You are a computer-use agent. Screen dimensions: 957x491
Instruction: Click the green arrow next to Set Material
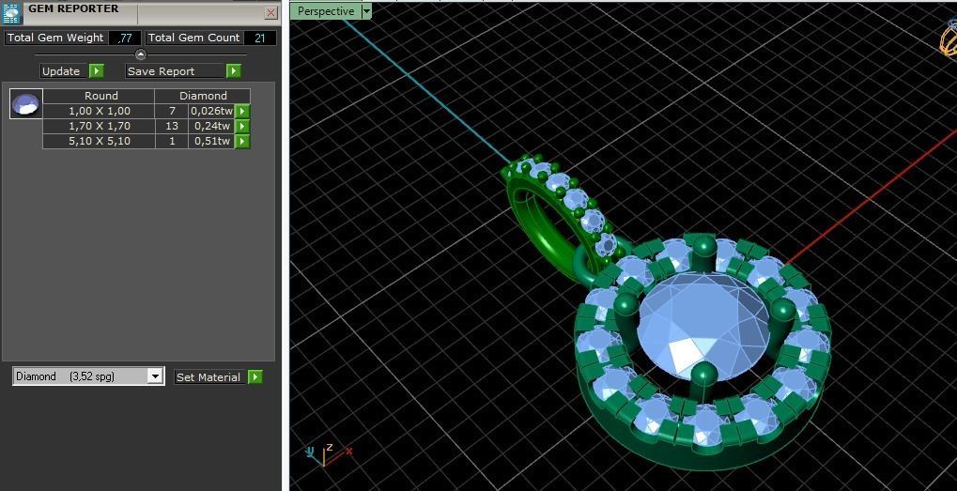tap(255, 377)
